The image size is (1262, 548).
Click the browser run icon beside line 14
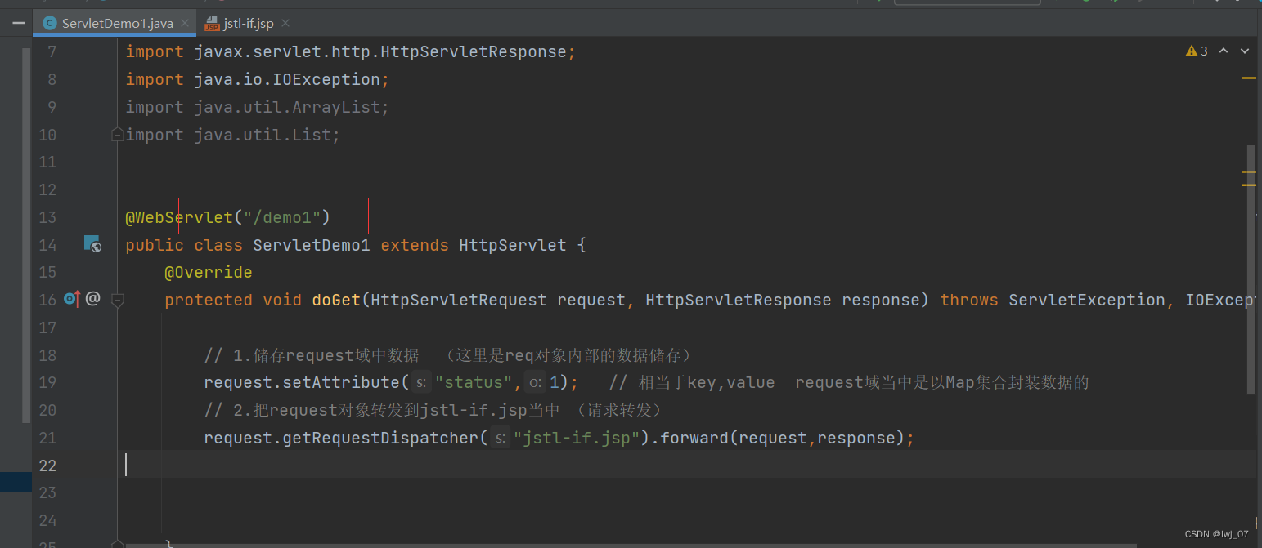coord(92,244)
